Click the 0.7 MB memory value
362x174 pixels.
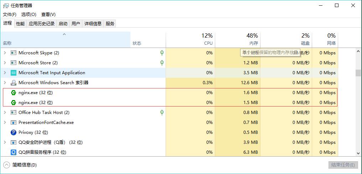pyautogui.click(x=250, y=123)
